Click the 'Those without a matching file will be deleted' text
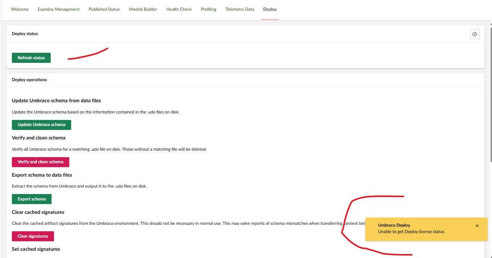The width and height of the screenshot is (492, 258). 164,149
